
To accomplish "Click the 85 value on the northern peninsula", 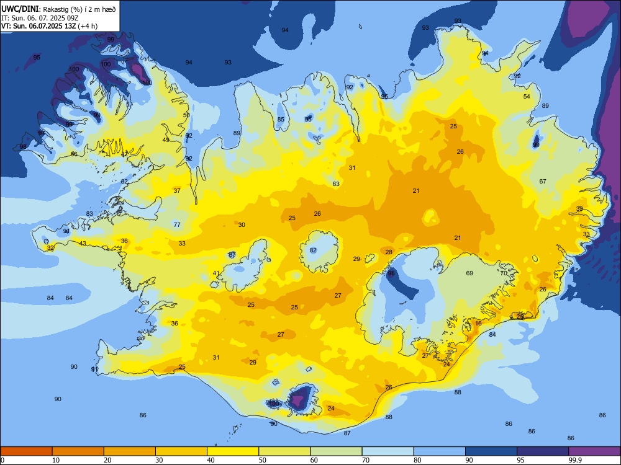I will [281, 120].
